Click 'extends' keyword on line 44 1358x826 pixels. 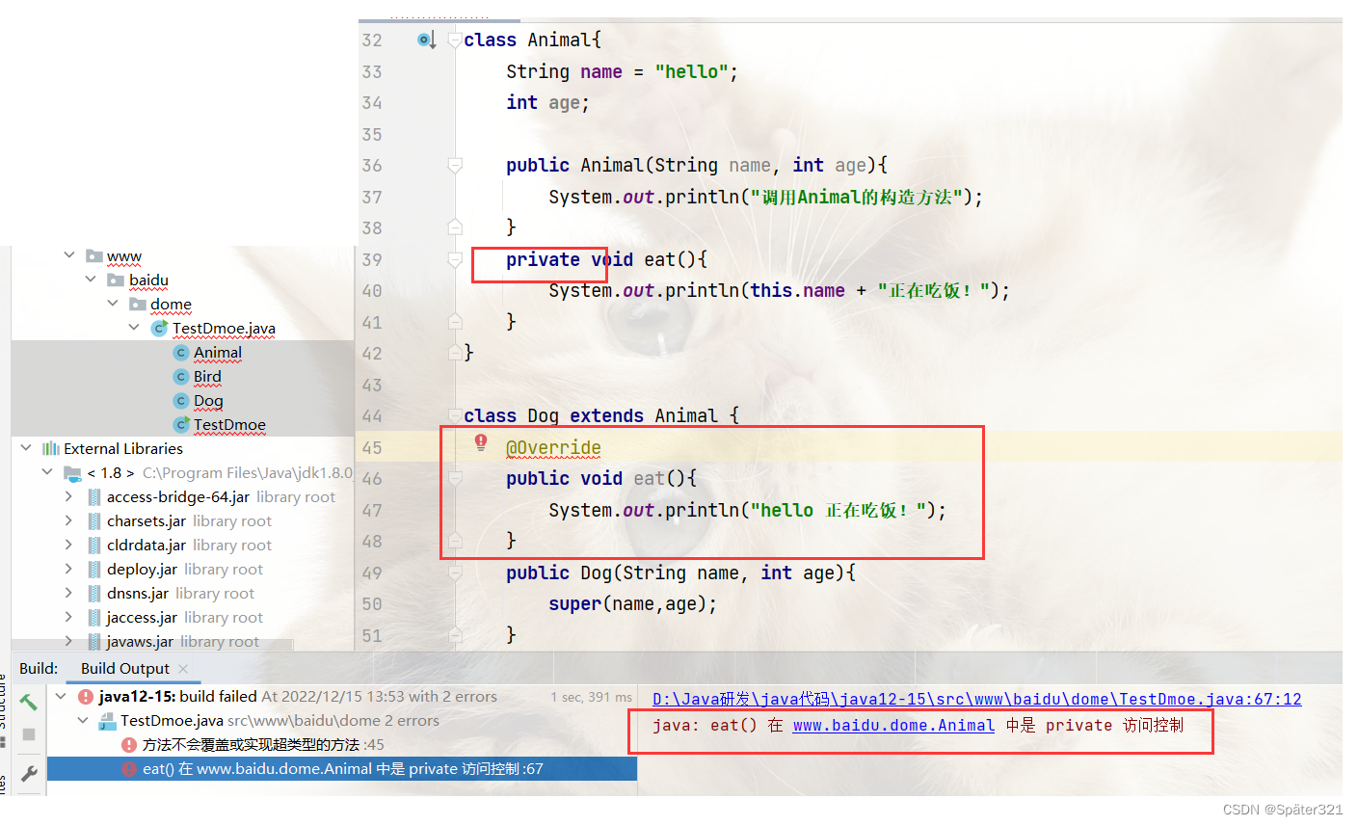[x=606, y=416]
